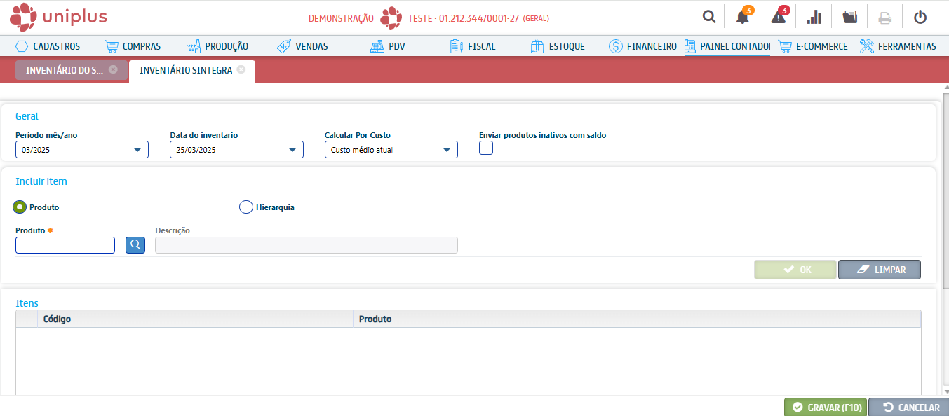949x416 pixels.
Task: Select the Produto radio button
Action: pos(20,207)
